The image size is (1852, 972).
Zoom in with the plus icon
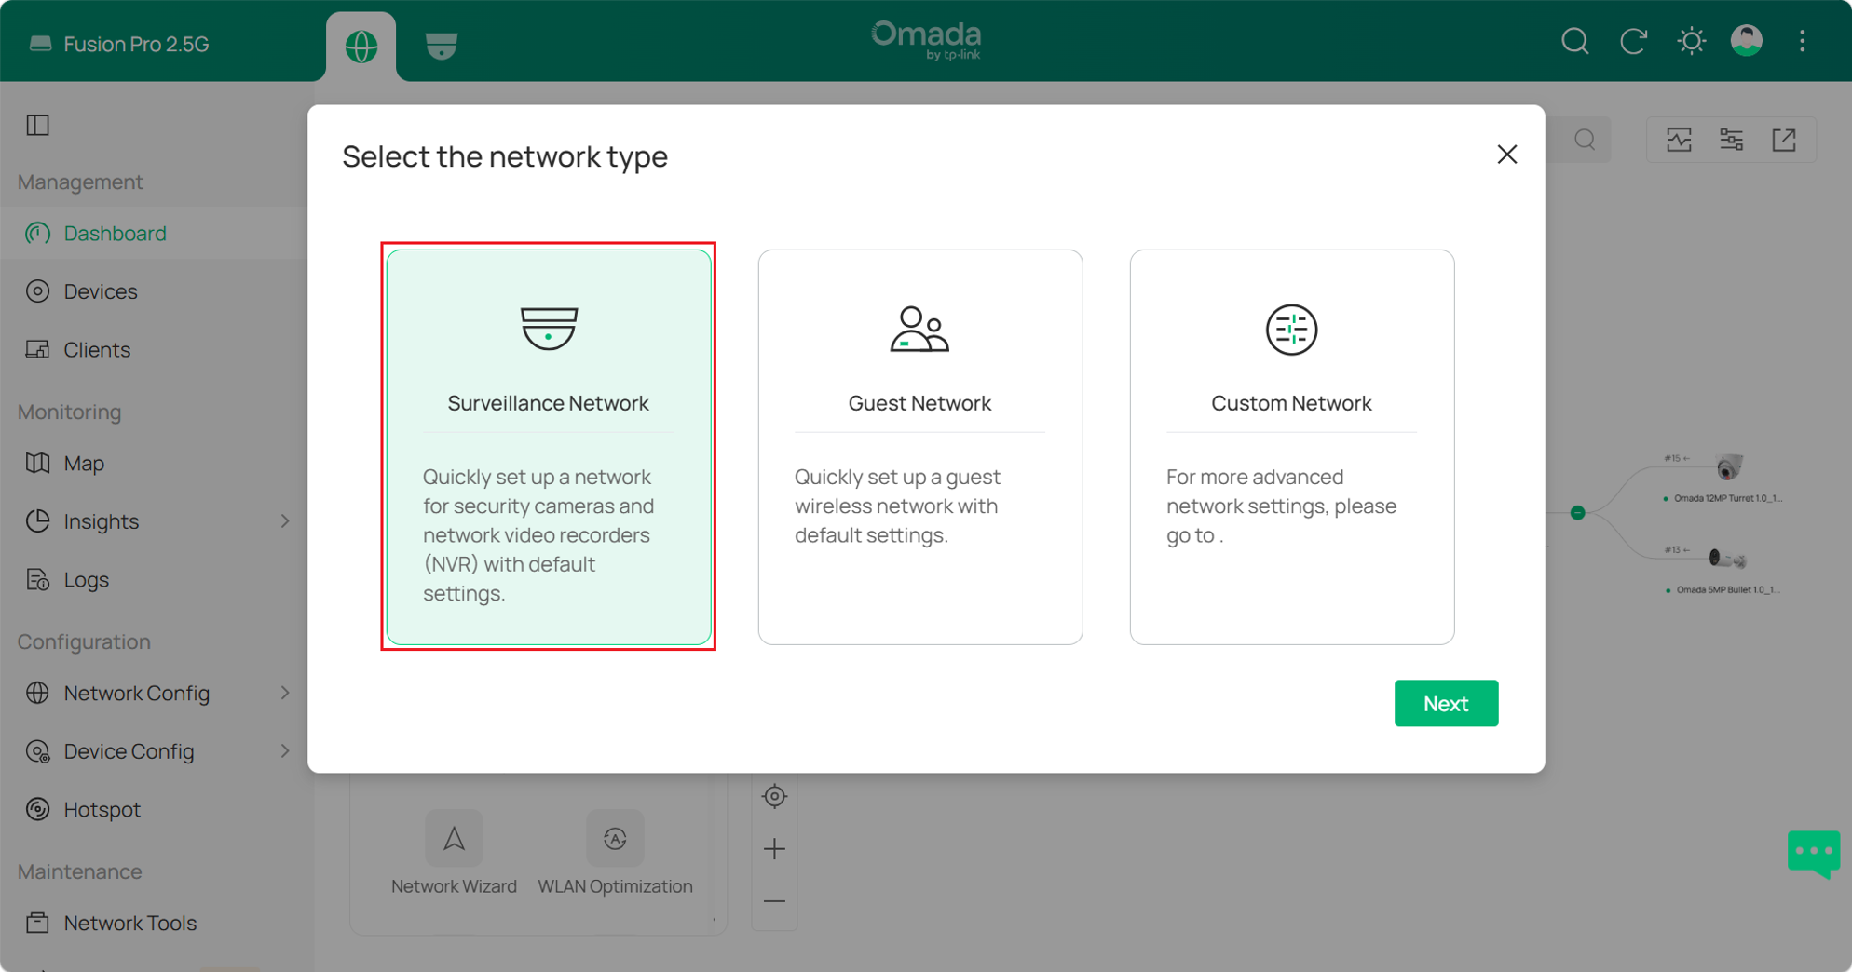pyautogui.click(x=774, y=848)
